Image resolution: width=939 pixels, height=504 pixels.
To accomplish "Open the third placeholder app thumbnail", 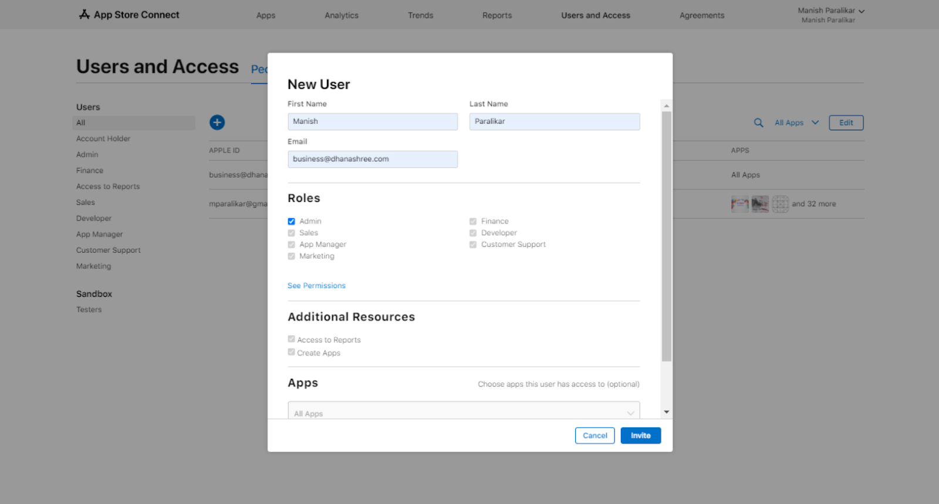I will click(x=780, y=204).
